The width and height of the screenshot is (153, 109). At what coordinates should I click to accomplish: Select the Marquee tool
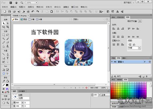coord(4,35)
